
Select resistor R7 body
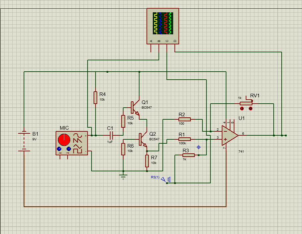coord(147,161)
